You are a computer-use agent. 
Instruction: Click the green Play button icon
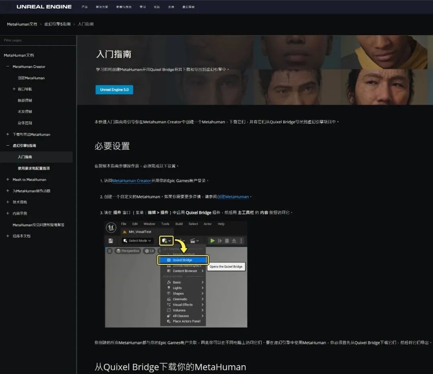click(x=212, y=241)
